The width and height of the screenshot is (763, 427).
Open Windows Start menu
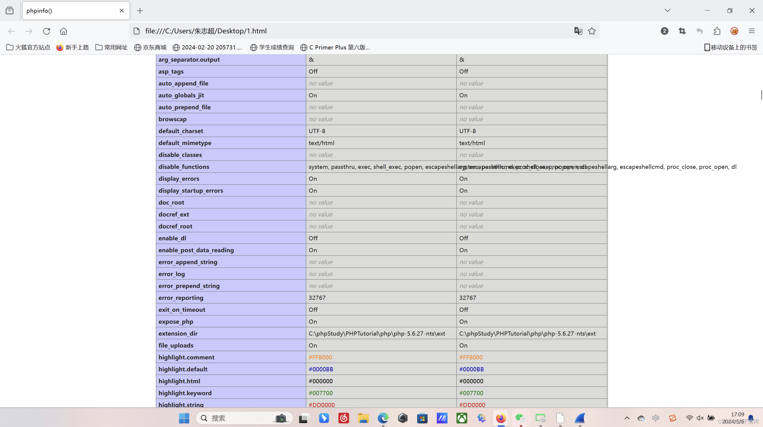184,418
